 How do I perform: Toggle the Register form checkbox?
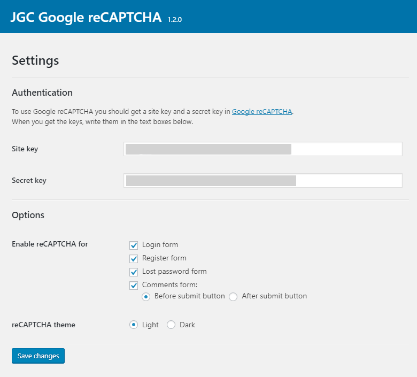134,258
